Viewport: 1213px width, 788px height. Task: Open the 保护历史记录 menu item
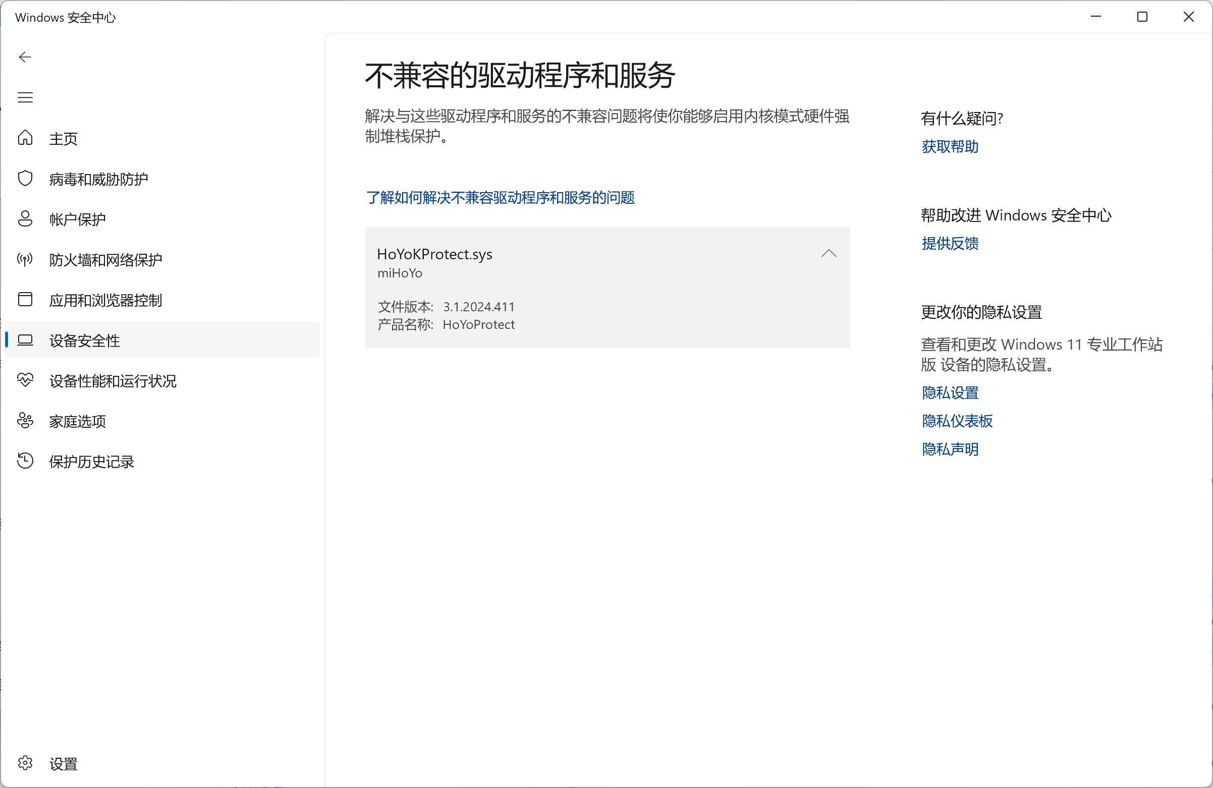pos(92,461)
